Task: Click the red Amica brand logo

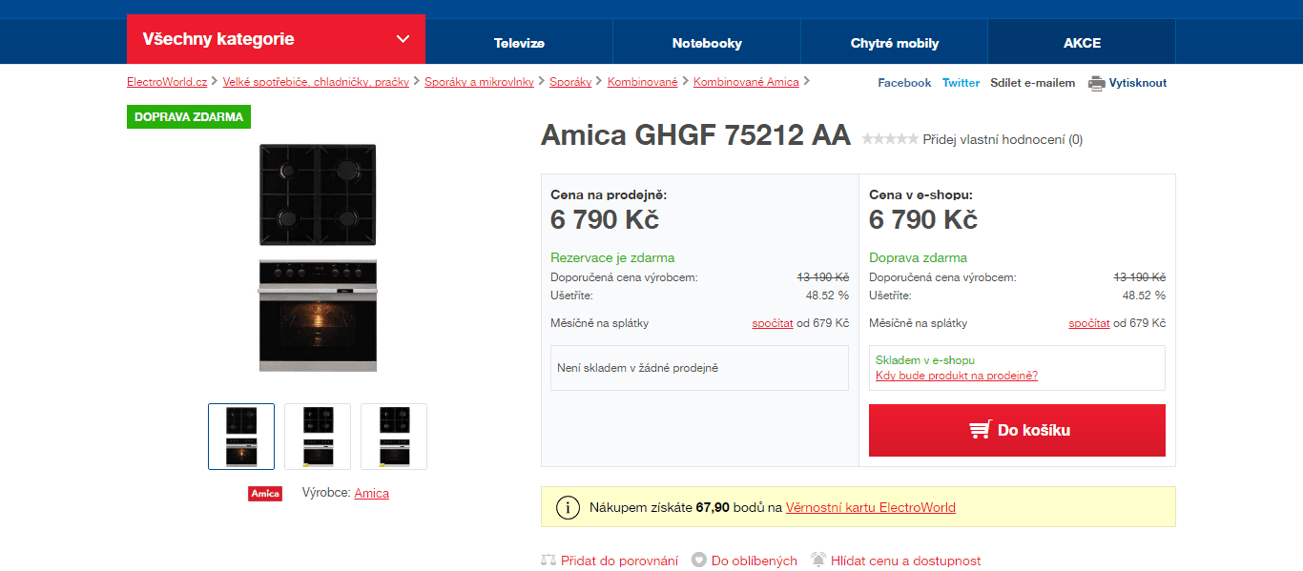Action: click(x=265, y=494)
